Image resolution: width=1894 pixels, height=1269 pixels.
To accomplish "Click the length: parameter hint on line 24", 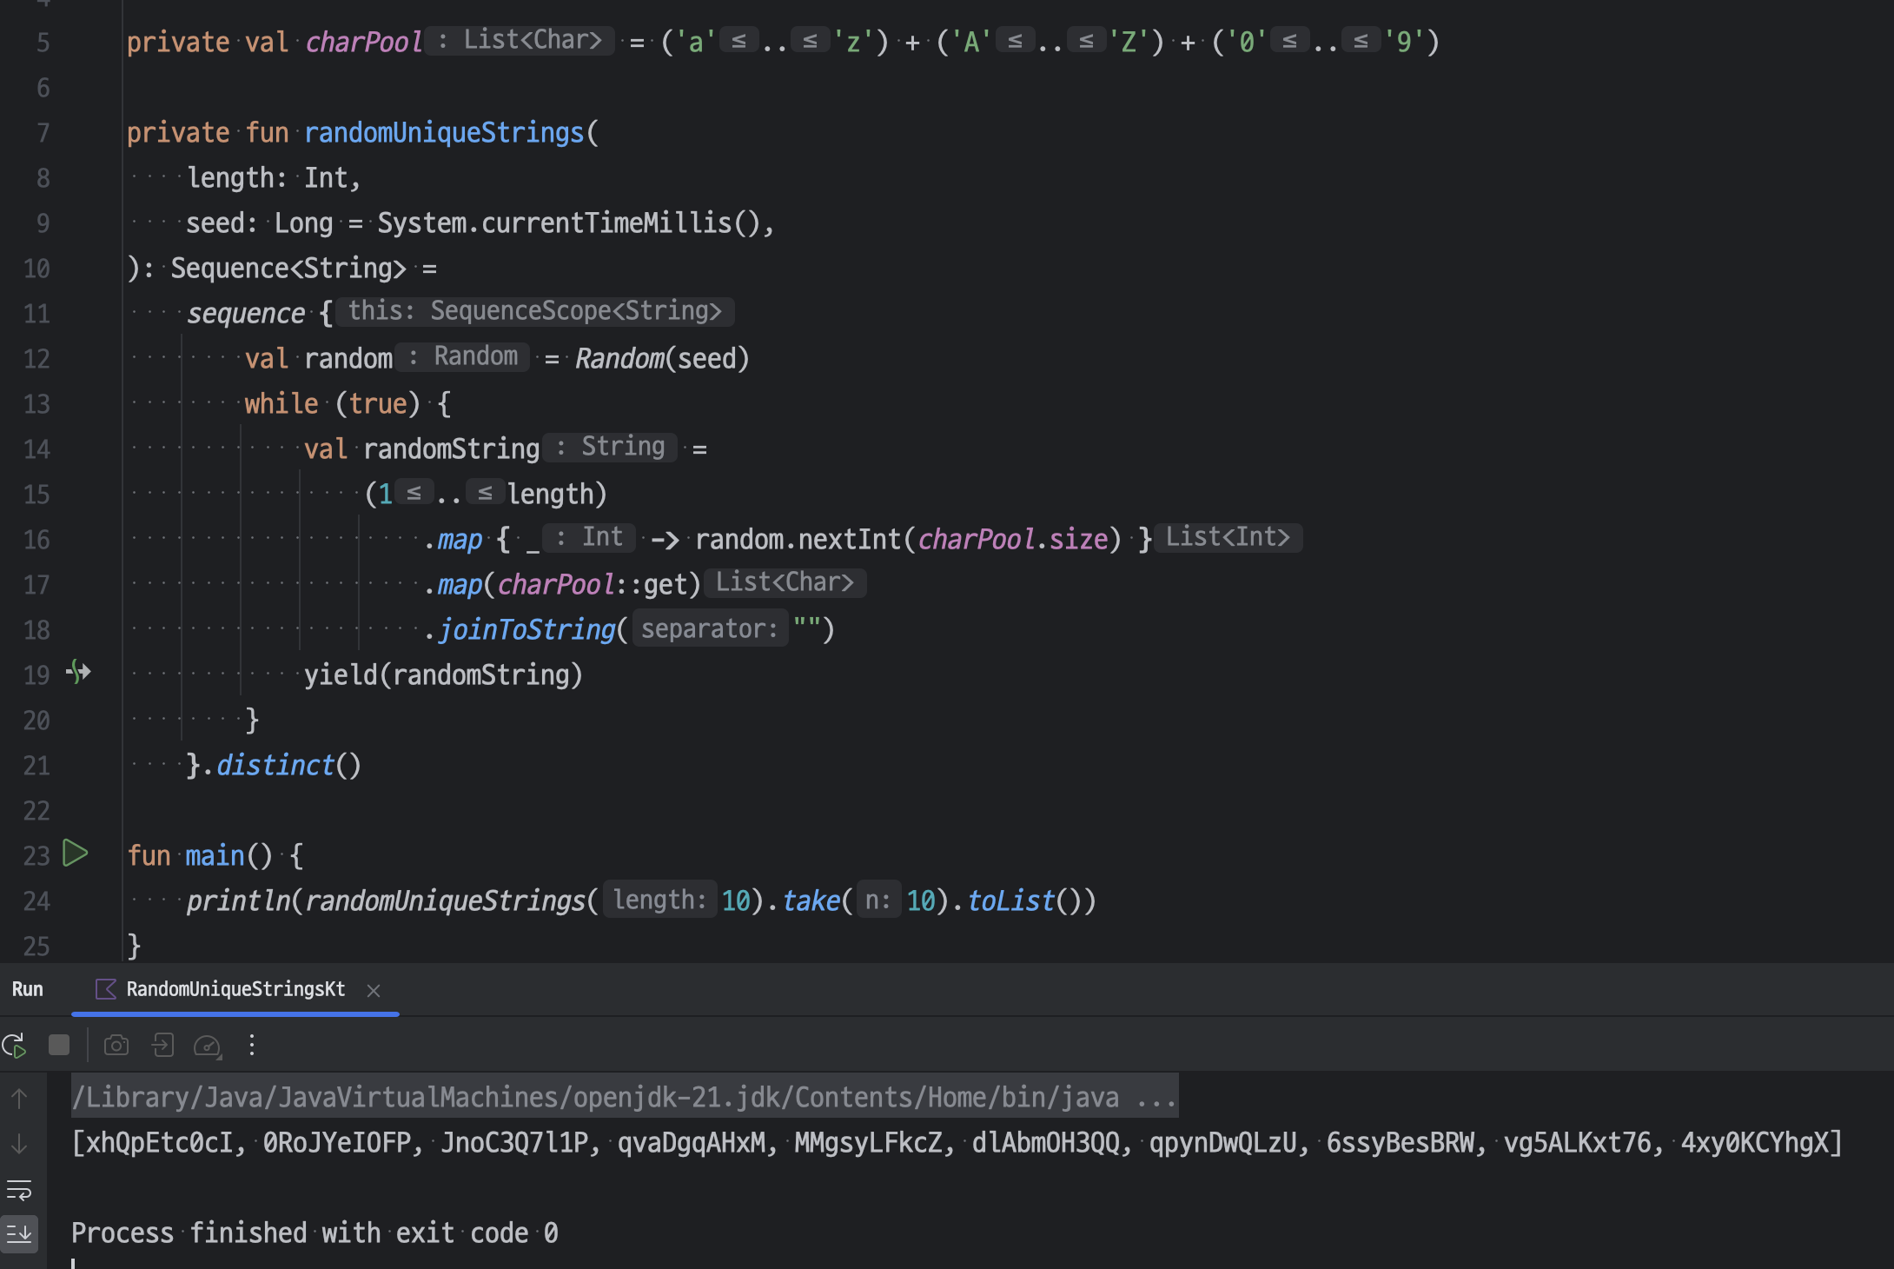I will [659, 900].
